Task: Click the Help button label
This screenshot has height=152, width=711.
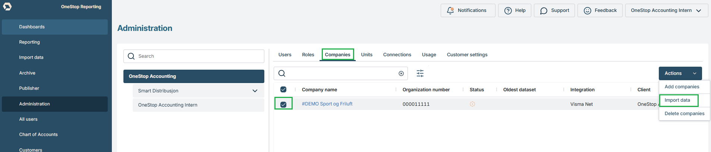Action: pos(520,10)
